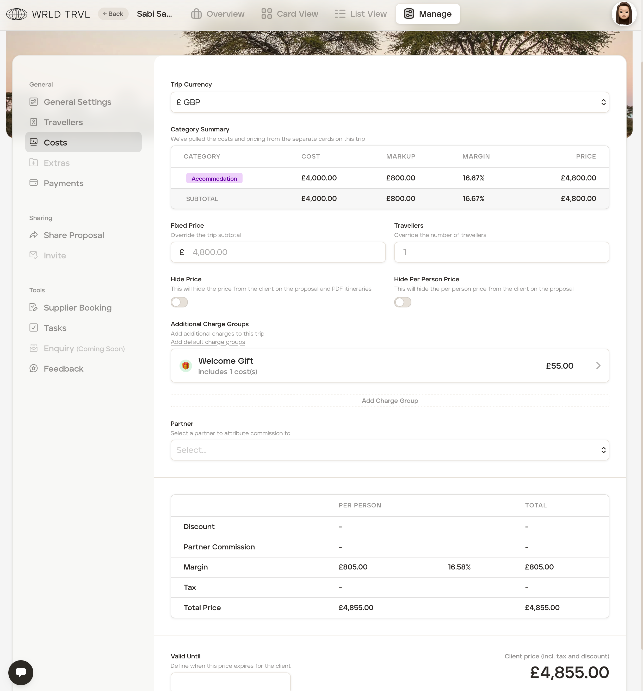643x691 pixels.
Task: Switch to the List View tab
Action: 361,14
